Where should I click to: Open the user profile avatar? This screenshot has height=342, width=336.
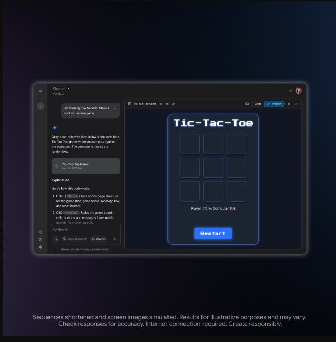299,91
